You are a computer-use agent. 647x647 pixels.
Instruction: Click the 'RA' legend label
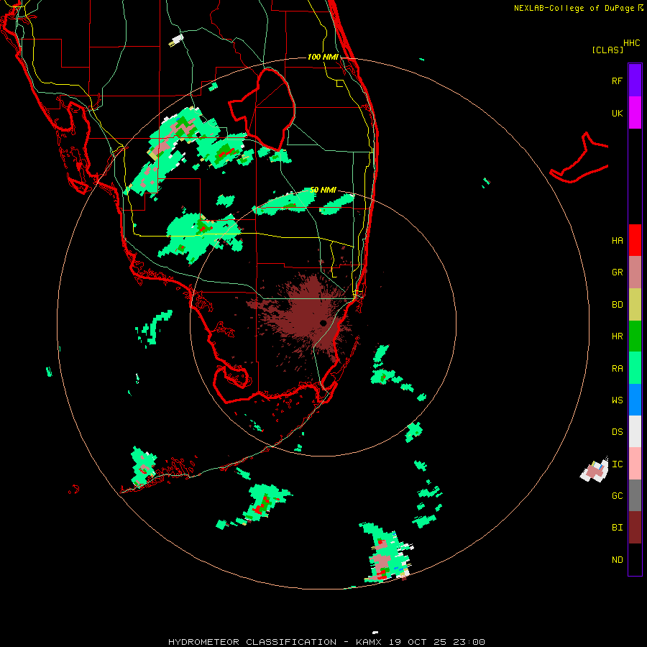click(x=617, y=369)
